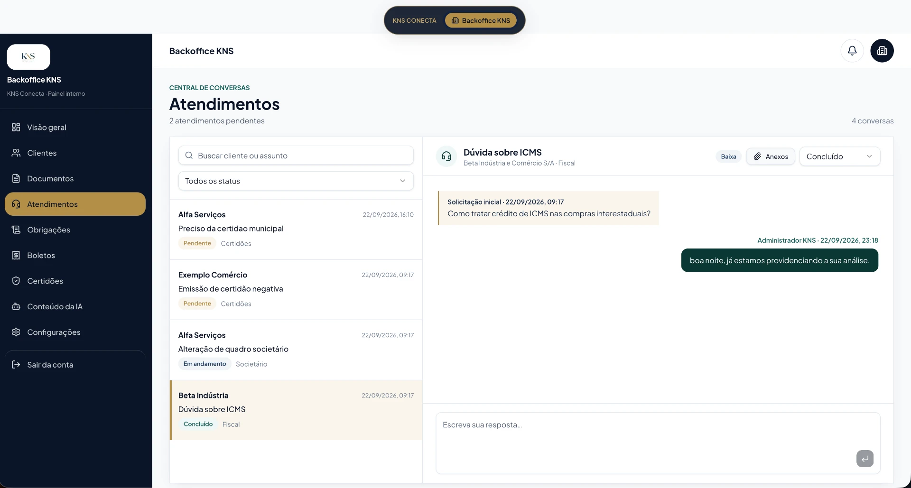Expand the Todos os status filter
Viewport: 911px width, 488px height.
tap(296, 181)
